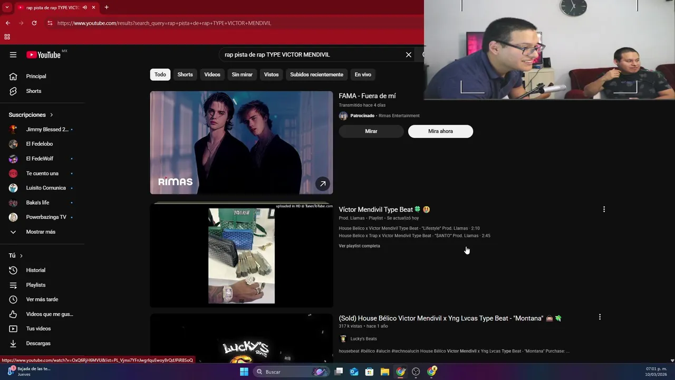This screenshot has width=675, height=380.
Task: Open site information icon in address bar
Action: [x=50, y=23]
